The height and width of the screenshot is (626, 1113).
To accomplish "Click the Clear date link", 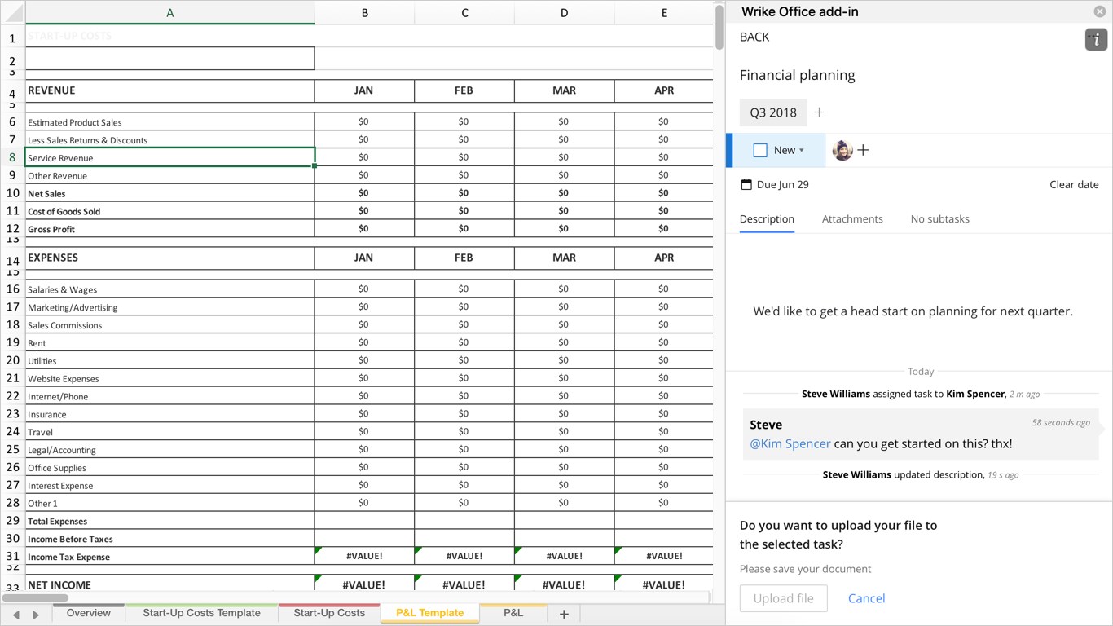I will pyautogui.click(x=1074, y=184).
